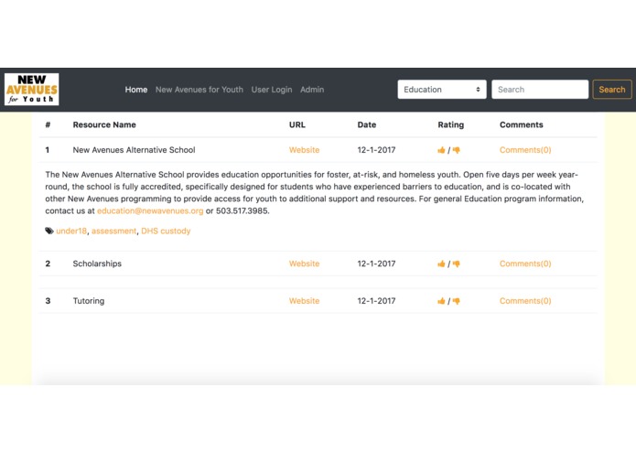
Task: Select the under18 tag
Action: [71, 231]
